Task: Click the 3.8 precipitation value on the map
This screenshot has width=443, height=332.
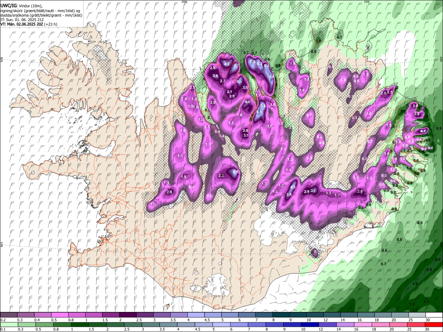Action: pos(289,195)
